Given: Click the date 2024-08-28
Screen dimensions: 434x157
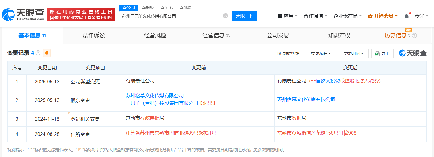Looking at the screenshot, I should [47, 134].
